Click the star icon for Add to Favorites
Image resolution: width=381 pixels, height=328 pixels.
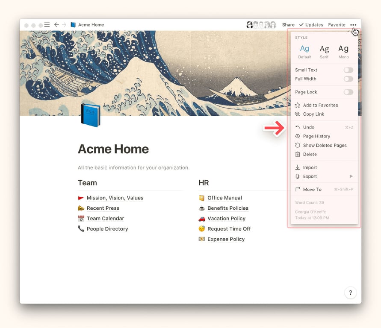click(298, 105)
